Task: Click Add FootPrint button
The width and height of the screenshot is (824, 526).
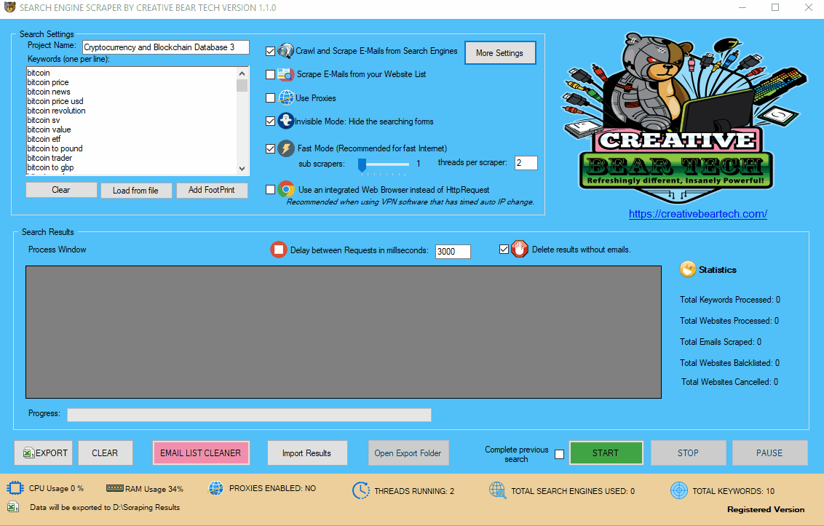Action: 212,190
